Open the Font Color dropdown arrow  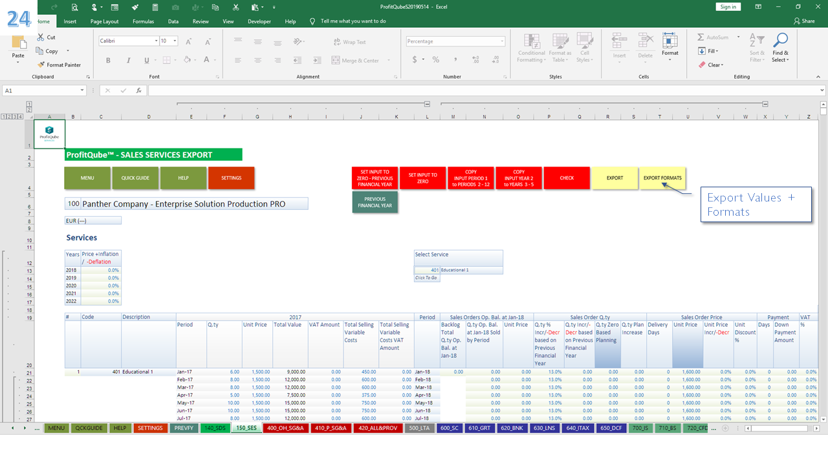(215, 60)
